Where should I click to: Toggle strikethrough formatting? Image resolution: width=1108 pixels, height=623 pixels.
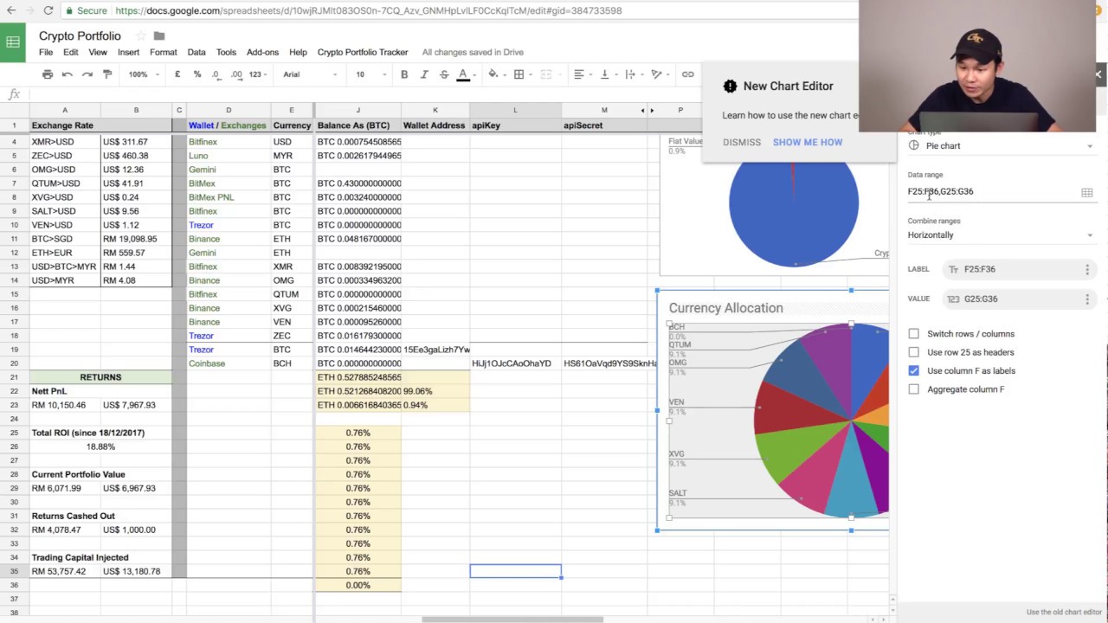coord(444,74)
